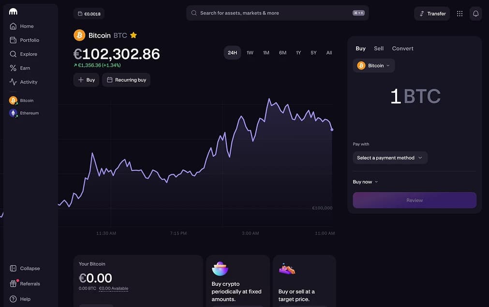View Activity in the sidebar
The image size is (489, 307).
coord(28,82)
